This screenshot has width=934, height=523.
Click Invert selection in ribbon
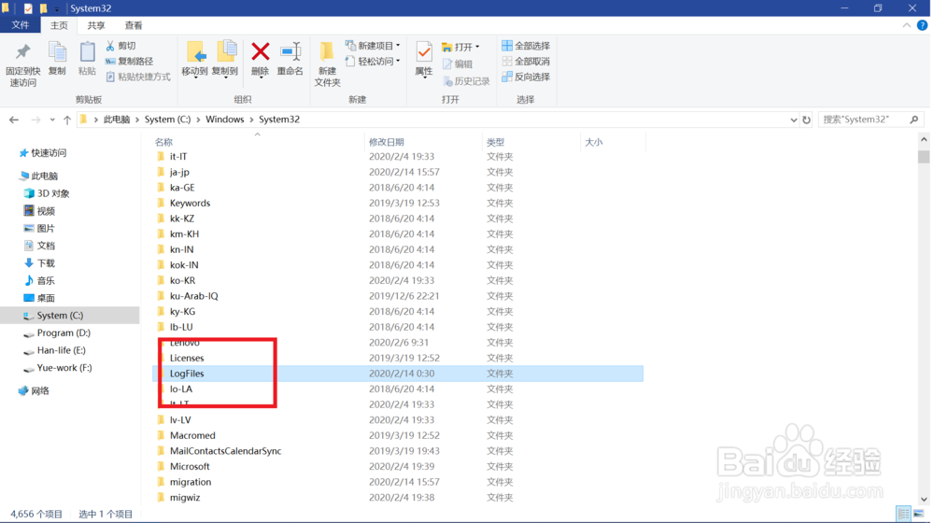coord(525,77)
